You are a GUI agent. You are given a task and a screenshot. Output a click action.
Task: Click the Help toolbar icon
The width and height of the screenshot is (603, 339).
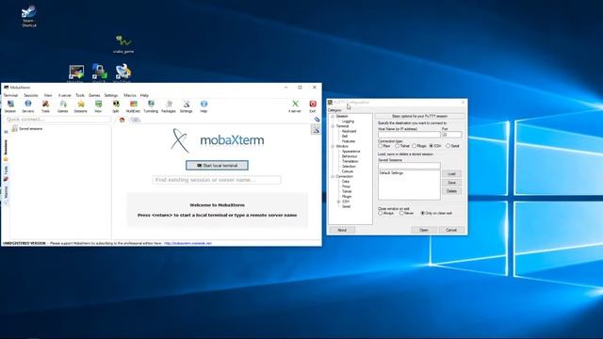pyautogui.click(x=204, y=106)
